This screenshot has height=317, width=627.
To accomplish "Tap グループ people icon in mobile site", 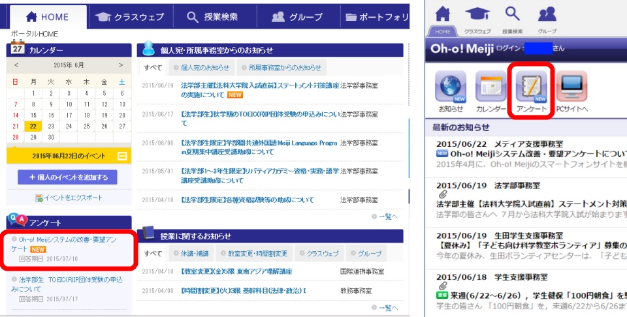I will pos(547,15).
